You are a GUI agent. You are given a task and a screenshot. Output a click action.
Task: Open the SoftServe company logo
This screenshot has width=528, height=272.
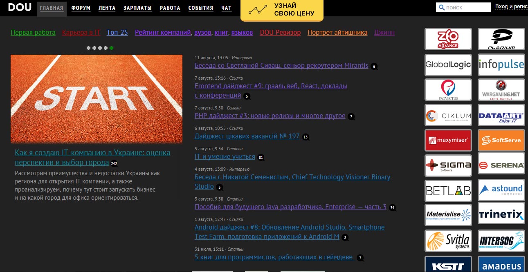501,140
